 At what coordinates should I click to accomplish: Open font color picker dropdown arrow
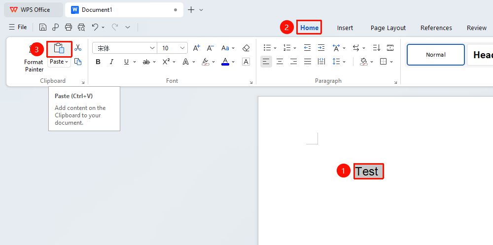233,62
